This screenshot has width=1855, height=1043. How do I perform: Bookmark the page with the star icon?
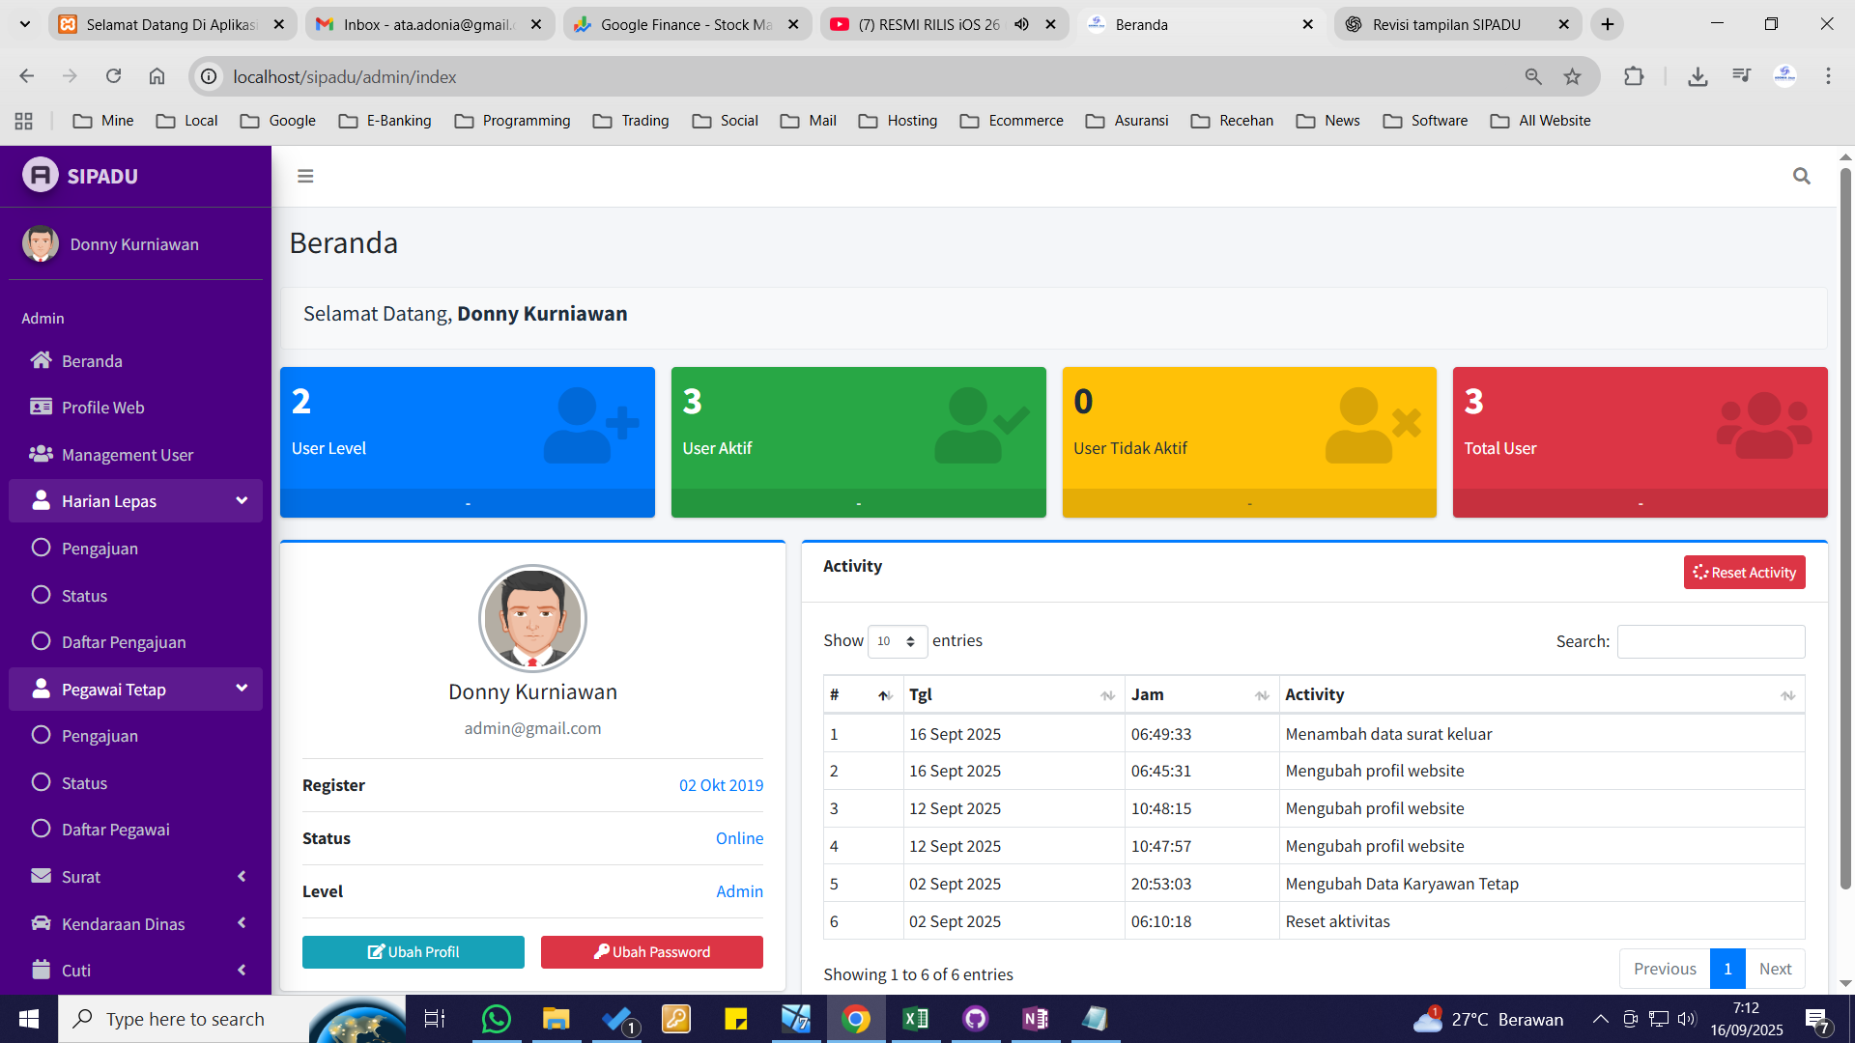(1573, 76)
